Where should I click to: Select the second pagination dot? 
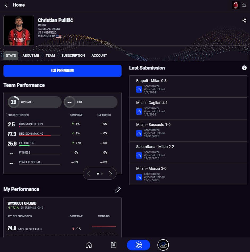pos(102,173)
